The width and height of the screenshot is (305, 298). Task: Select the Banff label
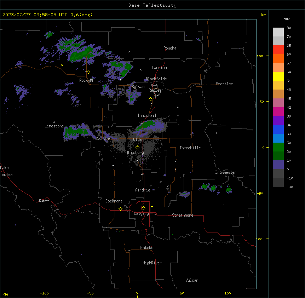coord(44,201)
